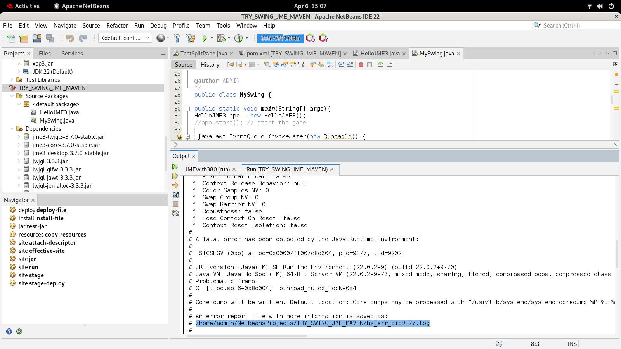Open the default config dropdown

pyautogui.click(x=125, y=38)
